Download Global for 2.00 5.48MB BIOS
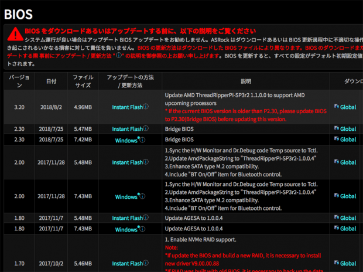 point(348,162)
